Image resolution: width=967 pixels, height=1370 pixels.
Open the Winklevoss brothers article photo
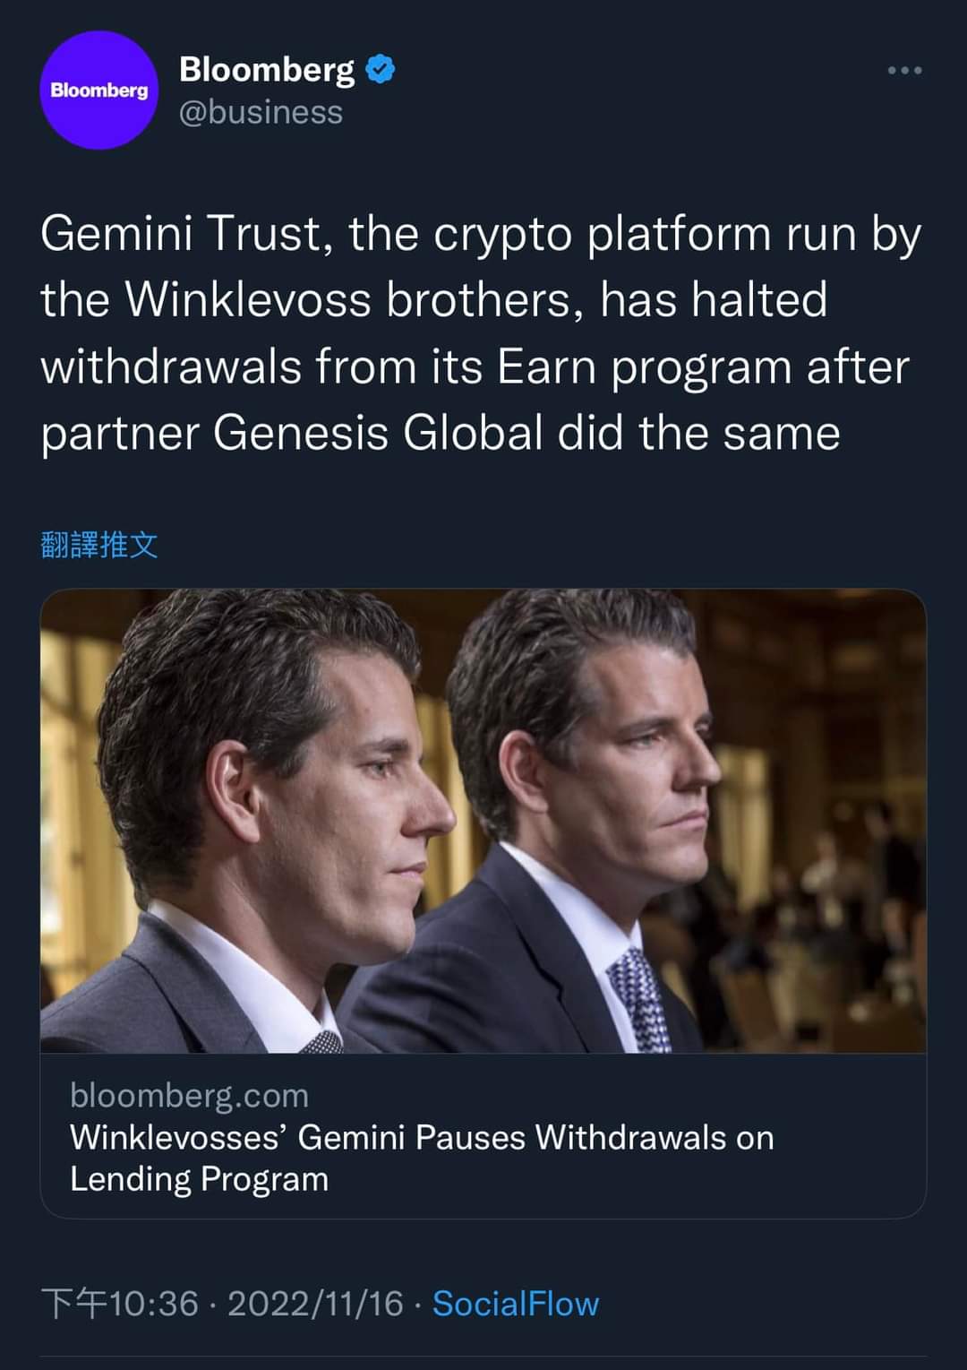pos(483,821)
